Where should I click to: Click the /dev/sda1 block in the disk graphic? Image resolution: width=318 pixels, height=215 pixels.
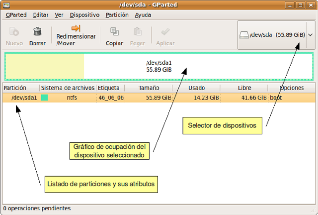[x=159, y=66]
